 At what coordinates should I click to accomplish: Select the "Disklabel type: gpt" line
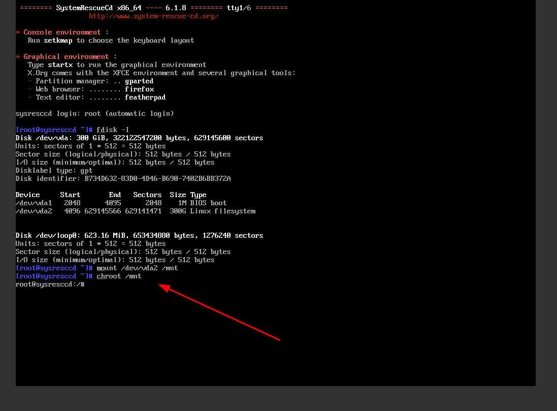coord(54,171)
